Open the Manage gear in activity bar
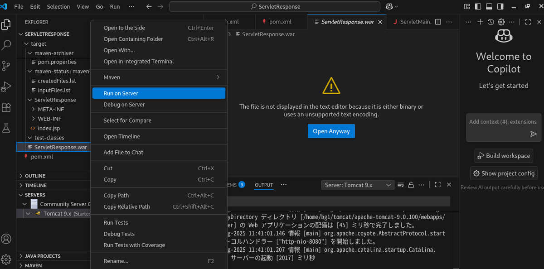The image size is (544, 269). [6, 259]
